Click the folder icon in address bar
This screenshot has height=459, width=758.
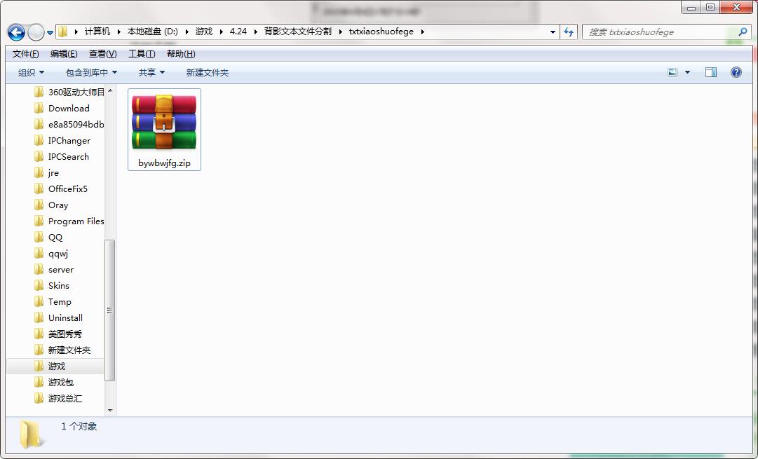click(x=63, y=32)
